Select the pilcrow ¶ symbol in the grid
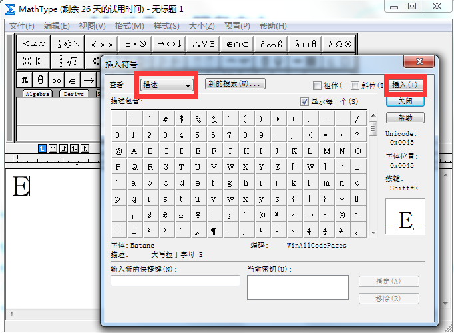The width and height of the screenshot is (454, 333). click(x=214, y=231)
